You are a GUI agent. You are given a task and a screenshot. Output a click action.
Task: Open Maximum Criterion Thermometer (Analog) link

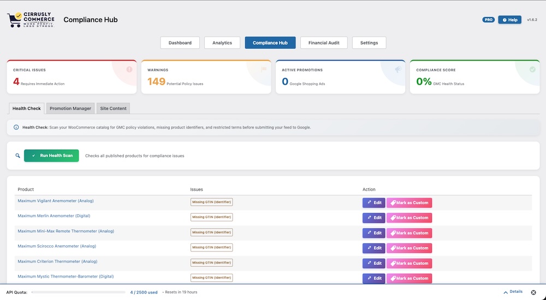(x=57, y=261)
